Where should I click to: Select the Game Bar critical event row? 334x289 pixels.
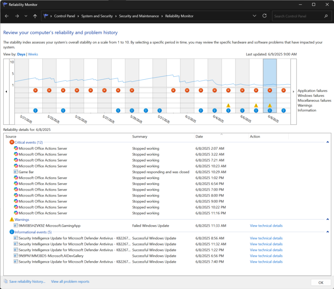click(26, 172)
